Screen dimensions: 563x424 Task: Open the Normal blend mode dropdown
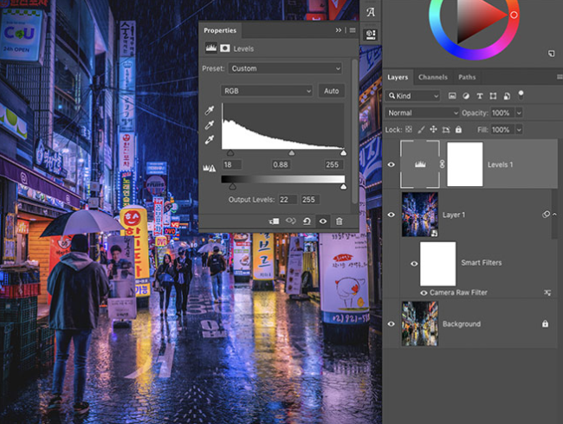tap(423, 112)
